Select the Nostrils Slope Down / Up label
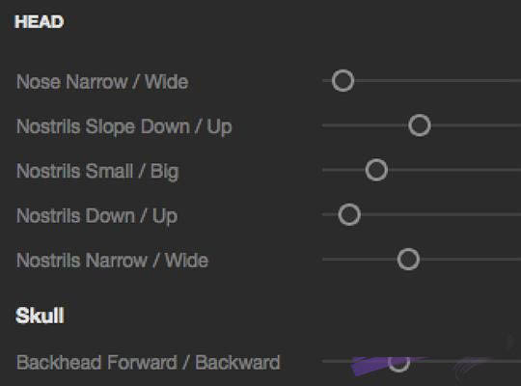Viewport: 521px width, 386px height. click(124, 126)
